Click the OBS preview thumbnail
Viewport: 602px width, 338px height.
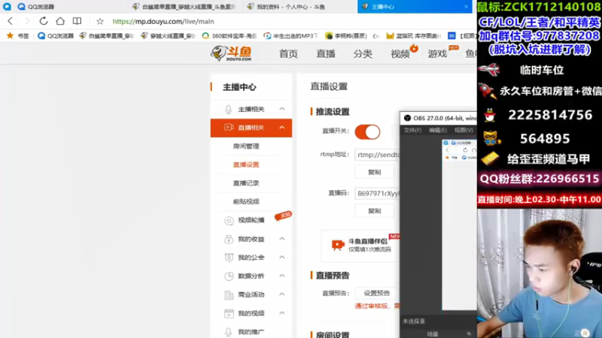459,225
